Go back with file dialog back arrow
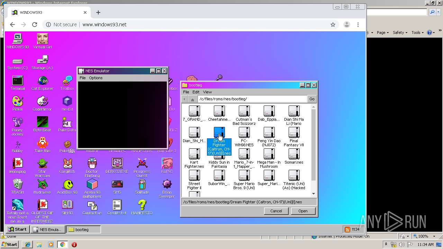The image size is (443, 249). click(x=184, y=99)
